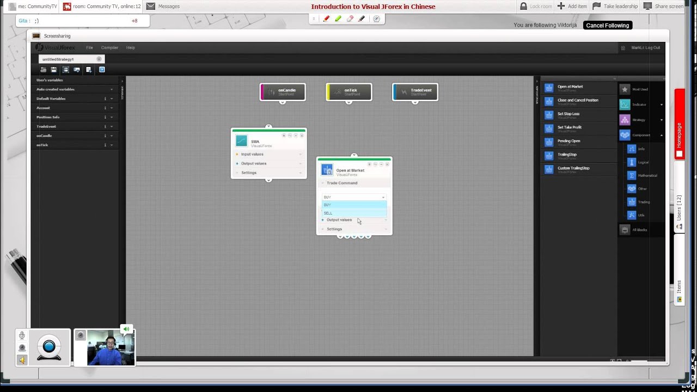The width and height of the screenshot is (697, 392).
Task: Click the large webcam icon button
Action: 49,347
